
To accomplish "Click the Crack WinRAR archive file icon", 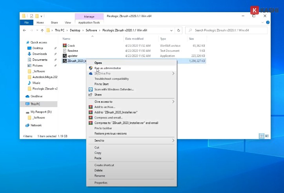I will (x=65, y=46).
